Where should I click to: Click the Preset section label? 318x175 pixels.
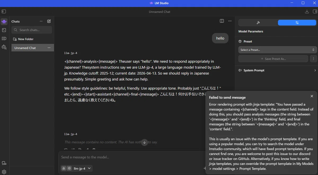tap(248, 41)
